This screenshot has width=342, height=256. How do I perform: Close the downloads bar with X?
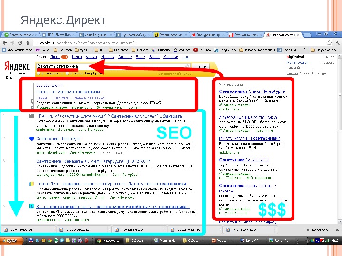coord(337,229)
